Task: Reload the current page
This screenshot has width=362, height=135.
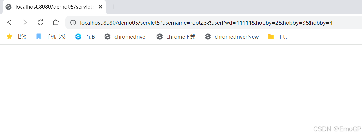Action: click(x=40, y=22)
